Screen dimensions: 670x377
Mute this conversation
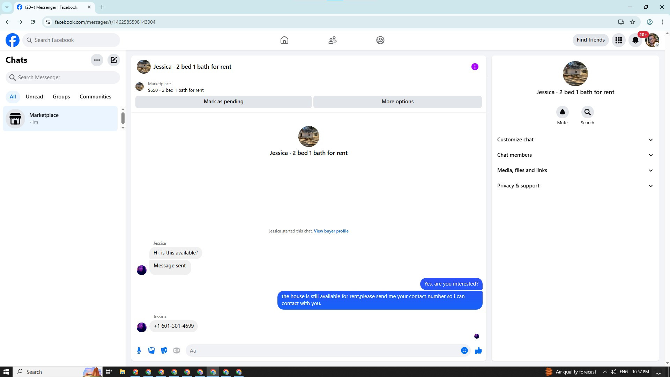pyautogui.click(x=562, y=112)
